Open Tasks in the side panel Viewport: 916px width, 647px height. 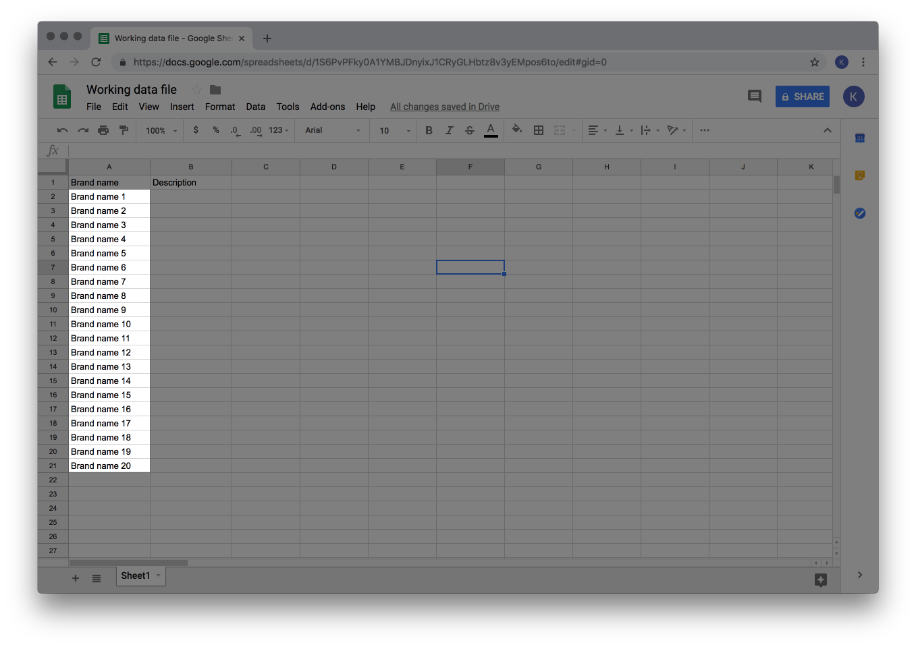(860, 213)
